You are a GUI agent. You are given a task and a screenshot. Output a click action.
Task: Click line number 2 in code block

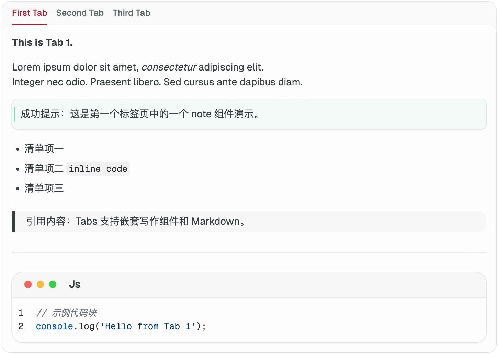(x=21, y=326)
